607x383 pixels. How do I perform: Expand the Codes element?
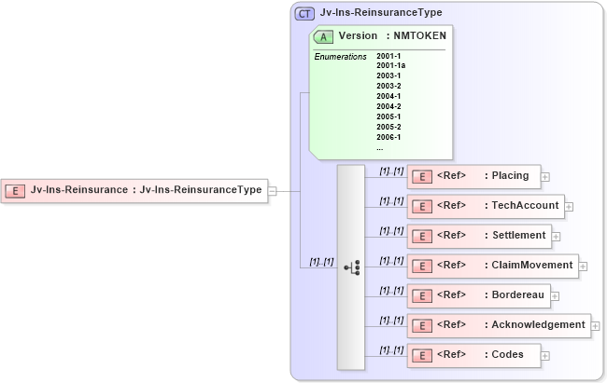tap(545, 356)
